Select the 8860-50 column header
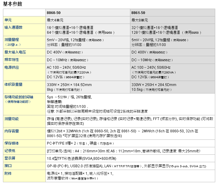The height and width of the screenshot is (184, 217). tap(54, 13)
